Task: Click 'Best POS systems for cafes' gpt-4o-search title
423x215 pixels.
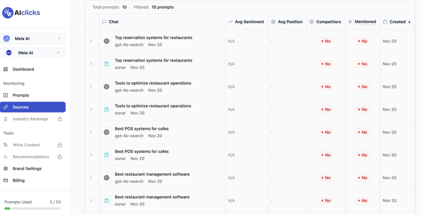Action: (x=142, y=129)
